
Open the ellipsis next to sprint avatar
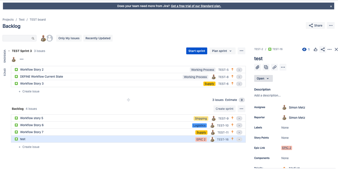[x=22, y=59]
